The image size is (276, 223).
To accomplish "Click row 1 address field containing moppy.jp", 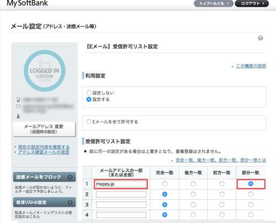I will 121,184.
